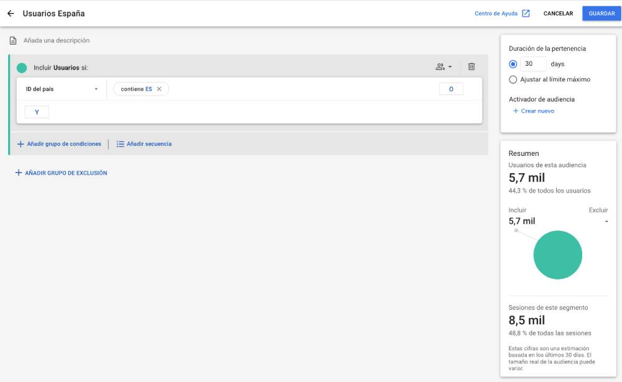Click the external link icon beside Centro de Ayuda
Viewport: 622px width, 382px height.
click(526, 14)
